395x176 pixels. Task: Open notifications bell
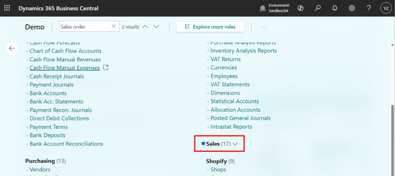click(335, 8)
